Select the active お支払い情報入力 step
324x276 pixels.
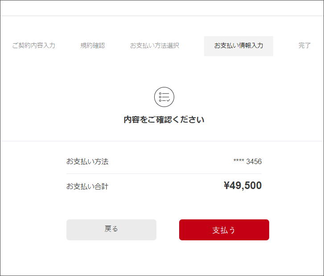pos(238,46)
